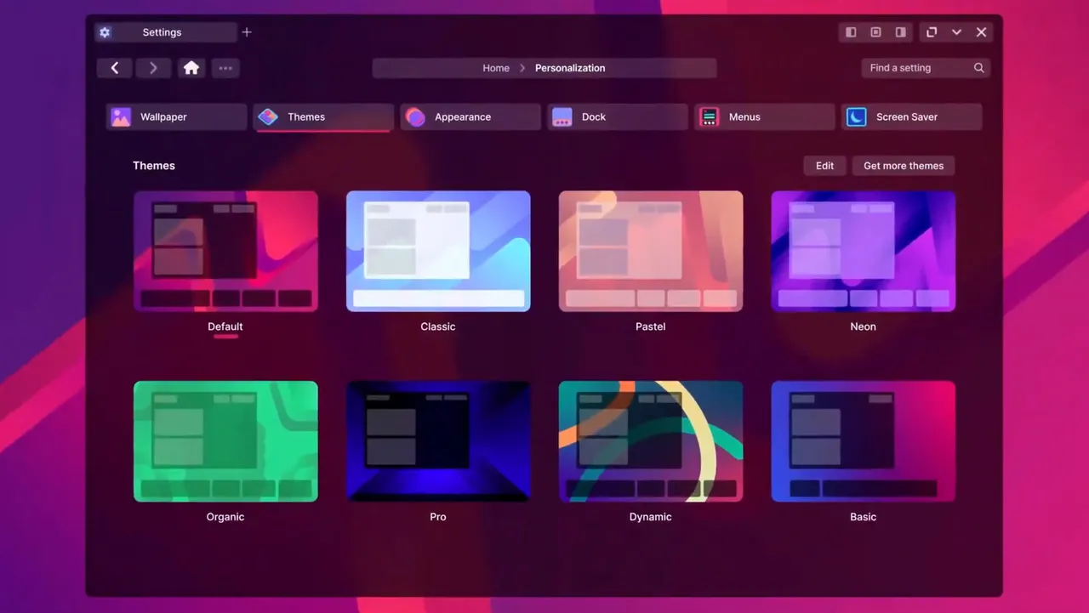Apply the Classic theme thumbnail
This screenshot has width=1089, height=613.
tap(438, 251)
